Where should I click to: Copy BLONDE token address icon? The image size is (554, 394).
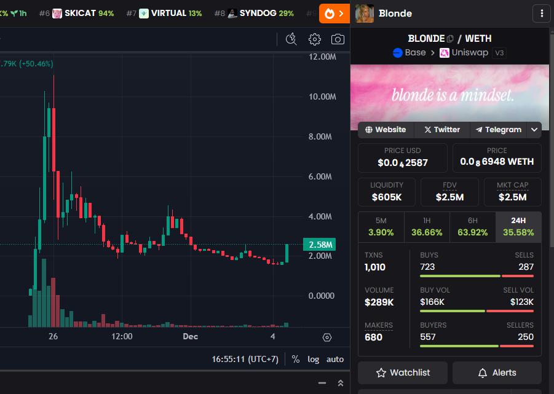[x=450, y=39]
